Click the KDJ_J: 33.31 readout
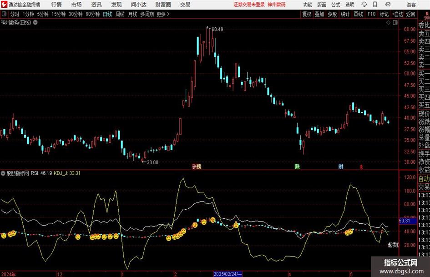This screenshot has width=430, height=277. pyautogui.click(x=67, y=173)
